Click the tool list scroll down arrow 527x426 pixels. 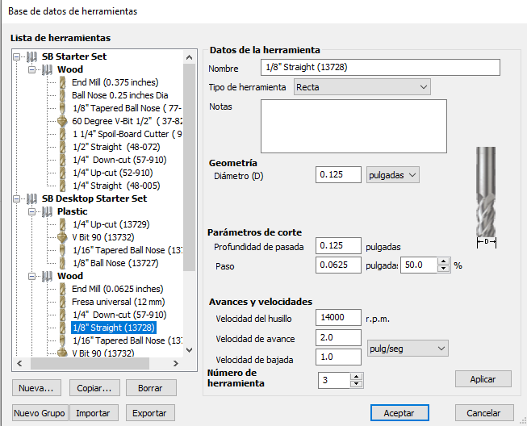point(189,350)
